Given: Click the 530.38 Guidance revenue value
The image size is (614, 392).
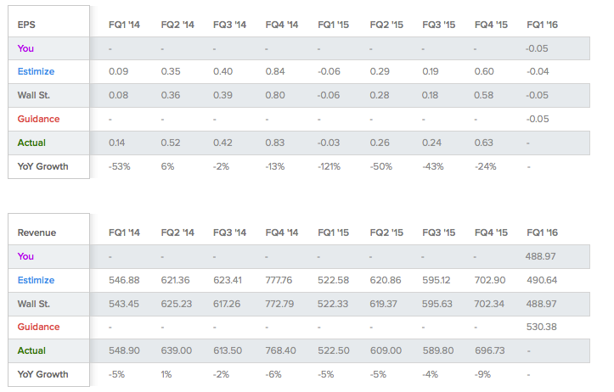Looking at the screenshot, I should pos(542,327).
